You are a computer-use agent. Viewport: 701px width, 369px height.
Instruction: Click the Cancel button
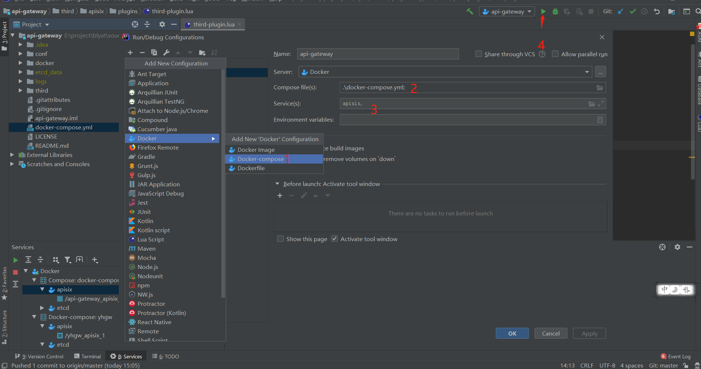pos(551,333)
